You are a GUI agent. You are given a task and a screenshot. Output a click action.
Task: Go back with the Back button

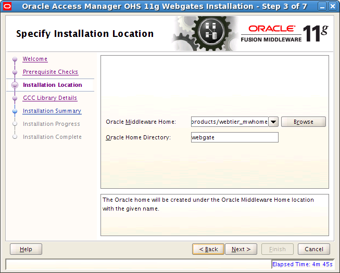coord(208,249)
